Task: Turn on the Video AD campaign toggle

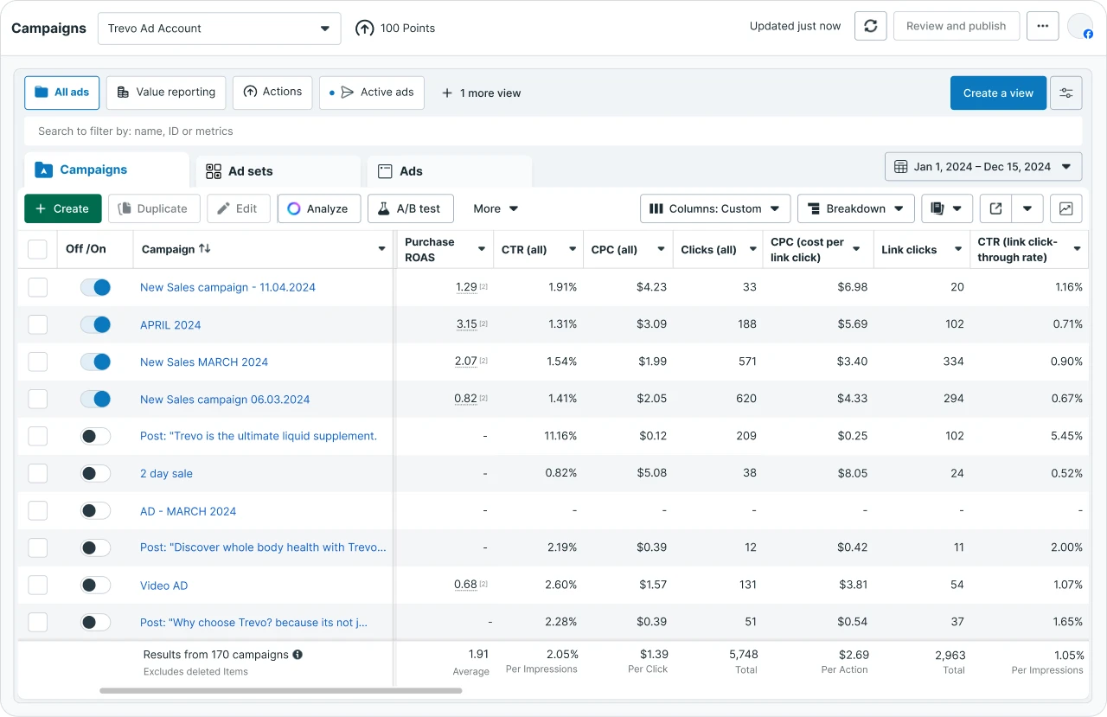Action: [95, 585]
